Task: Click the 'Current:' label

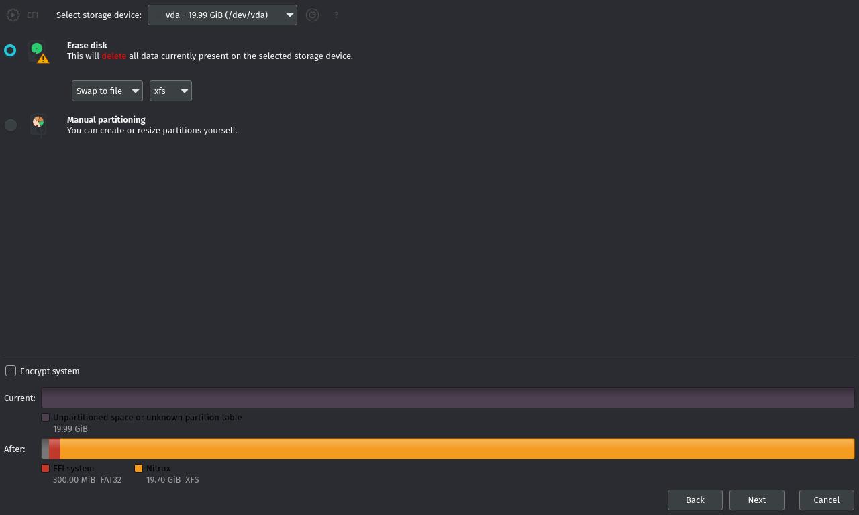Action: click(19, 398)
